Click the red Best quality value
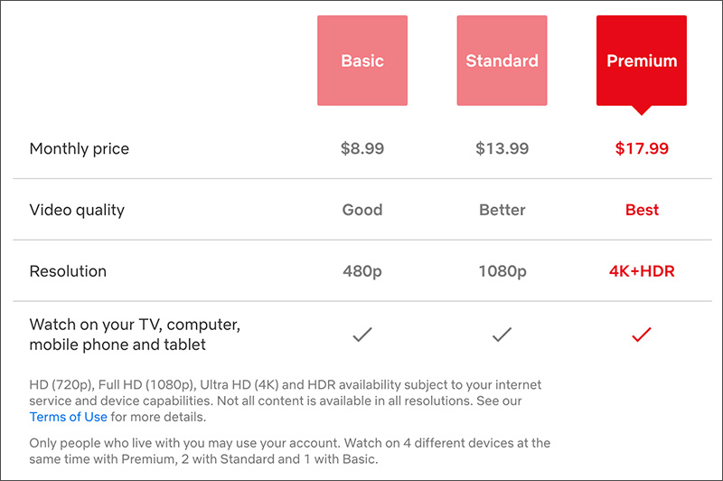Image resolution: width=723 pixels, height=481 pixels. click(x=642, y=210)
